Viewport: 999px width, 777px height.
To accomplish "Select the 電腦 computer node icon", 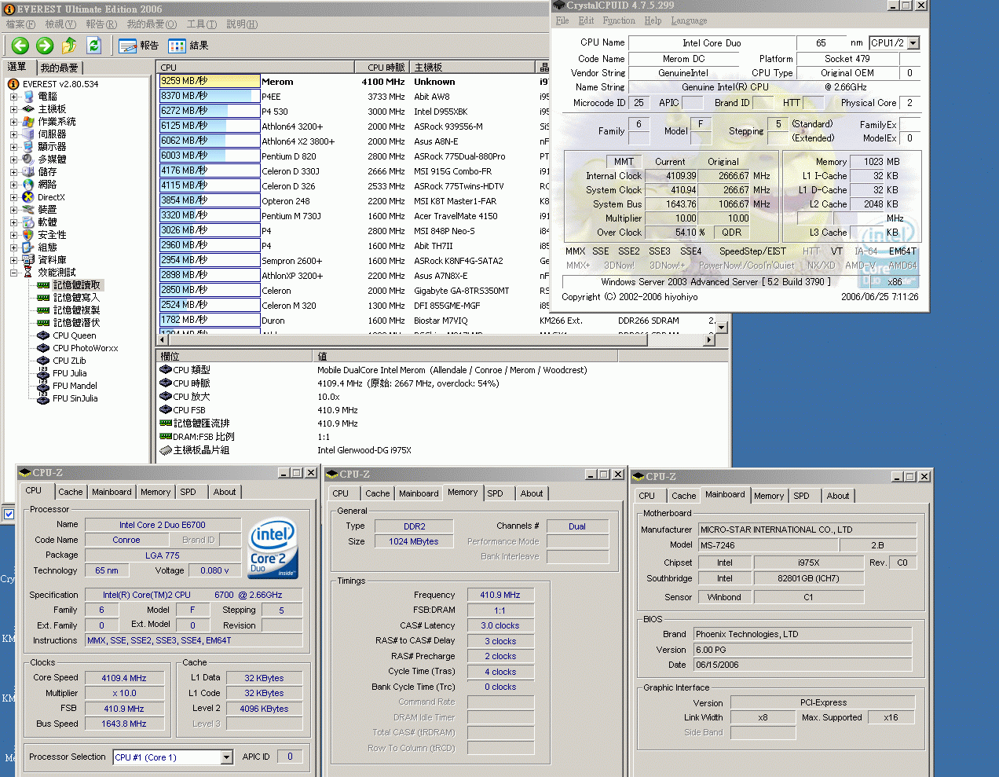I will coord(29,97).
